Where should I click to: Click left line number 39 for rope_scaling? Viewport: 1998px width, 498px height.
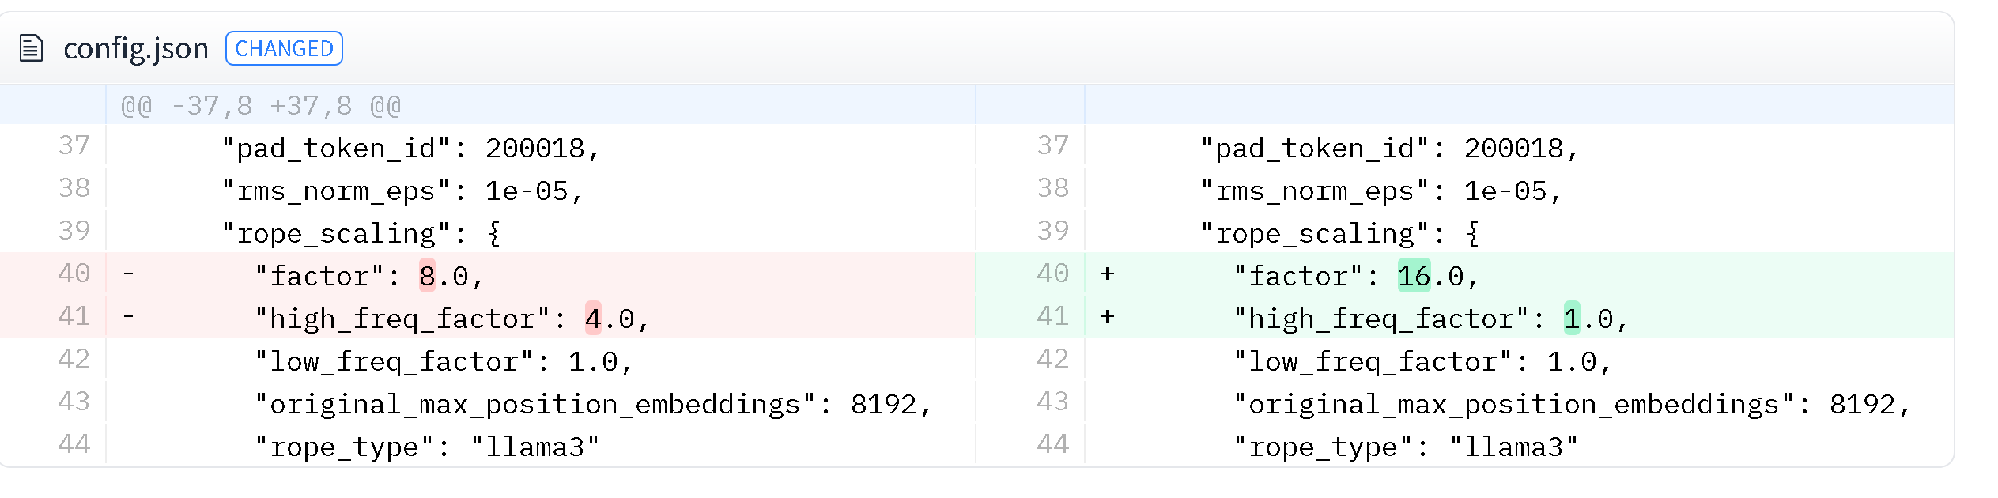[x=74, y=232]
